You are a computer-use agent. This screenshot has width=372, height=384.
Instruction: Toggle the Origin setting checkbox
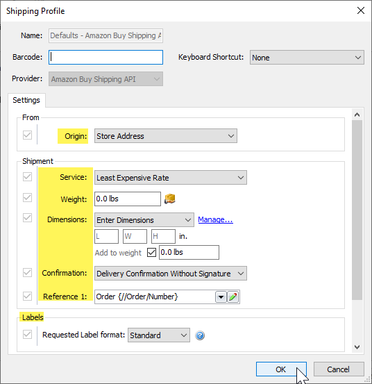coord(27,135)
